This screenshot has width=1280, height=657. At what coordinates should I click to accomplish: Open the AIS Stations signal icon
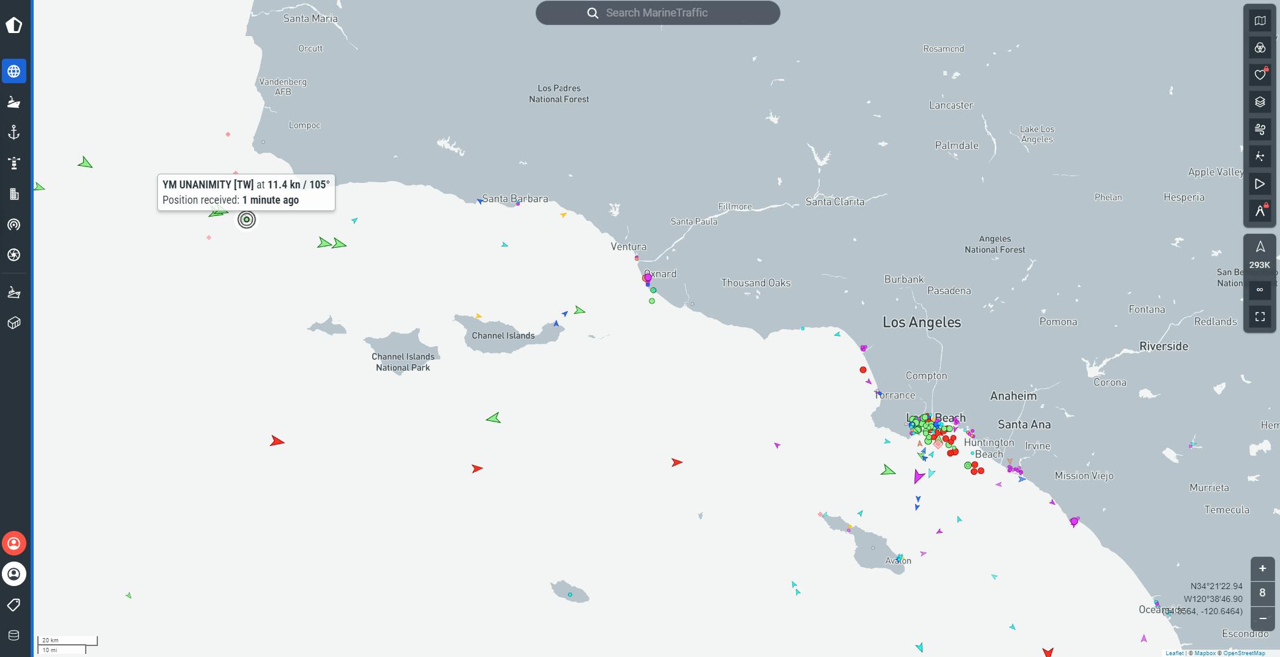click(x=13, y=225)
